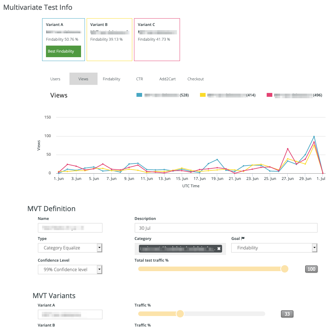Click the flag icon next to Goal
This screenshot has height=329, width=334.
243,239
